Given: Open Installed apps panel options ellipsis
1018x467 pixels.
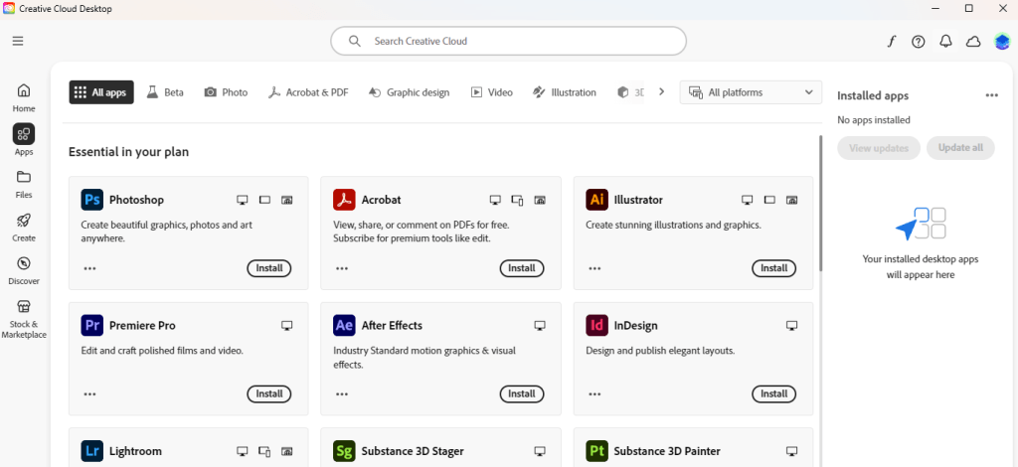Looking at the screenshot, I should point(991,95).
